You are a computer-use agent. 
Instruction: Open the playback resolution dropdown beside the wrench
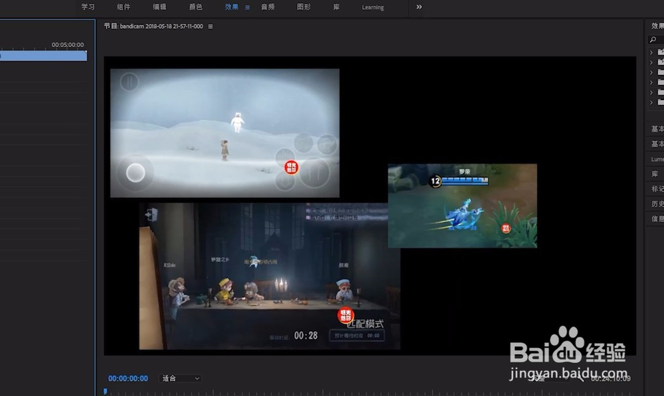(x=549, y=378)
